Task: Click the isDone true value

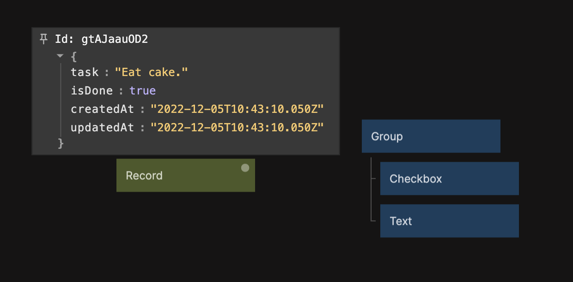Action: coord(142,91)
